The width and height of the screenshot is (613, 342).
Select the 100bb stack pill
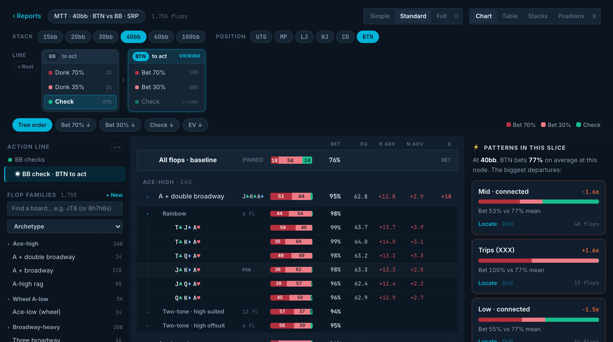click(x=191, y=37)
